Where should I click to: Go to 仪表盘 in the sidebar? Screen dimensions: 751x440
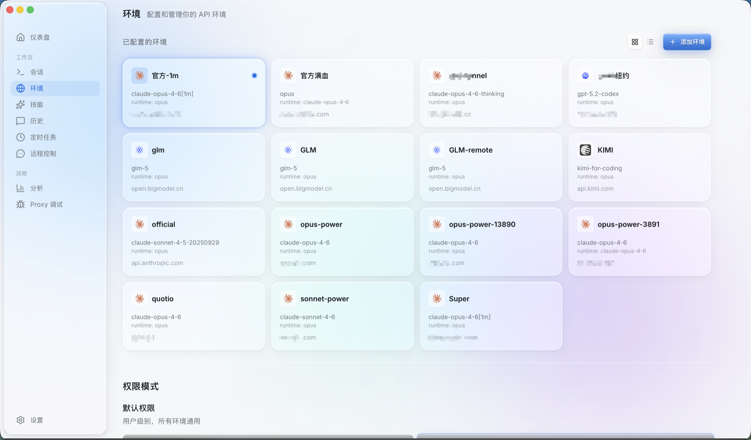pyautogui.click(x=55, y=37)
